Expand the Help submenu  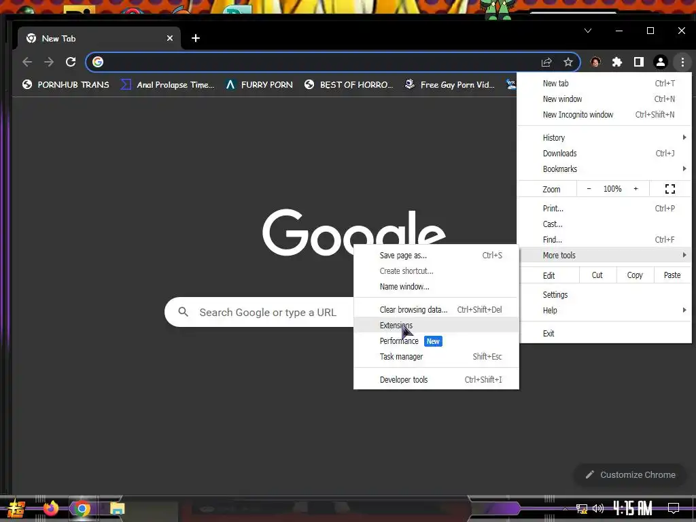[x=604, y=310]
